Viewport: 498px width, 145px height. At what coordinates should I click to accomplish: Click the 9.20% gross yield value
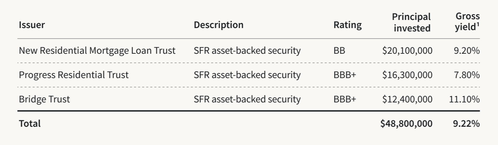point(467,51)
